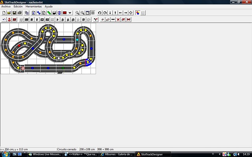Click the red anchor icon

tap(9, 20)
